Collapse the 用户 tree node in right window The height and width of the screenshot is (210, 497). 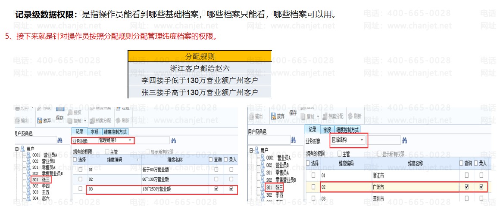coord(250,150)
